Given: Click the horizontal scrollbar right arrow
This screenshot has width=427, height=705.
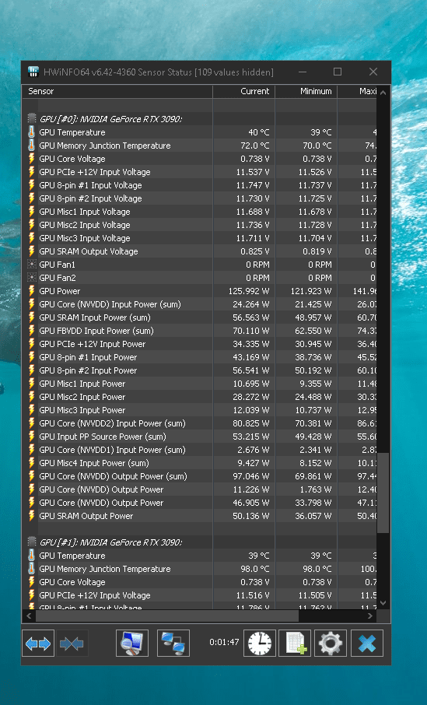Looking at the screenshot, I should [370, 616].
